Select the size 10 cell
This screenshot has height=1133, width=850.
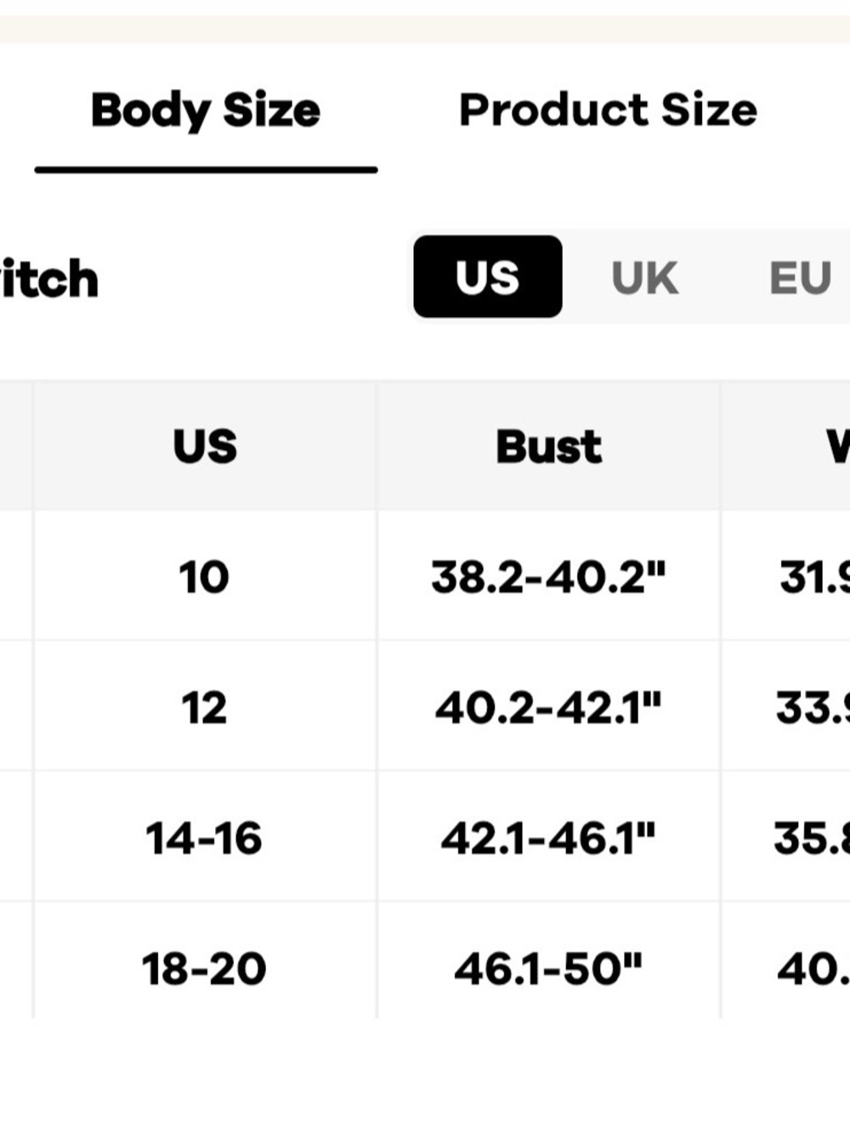pos(204,577)
